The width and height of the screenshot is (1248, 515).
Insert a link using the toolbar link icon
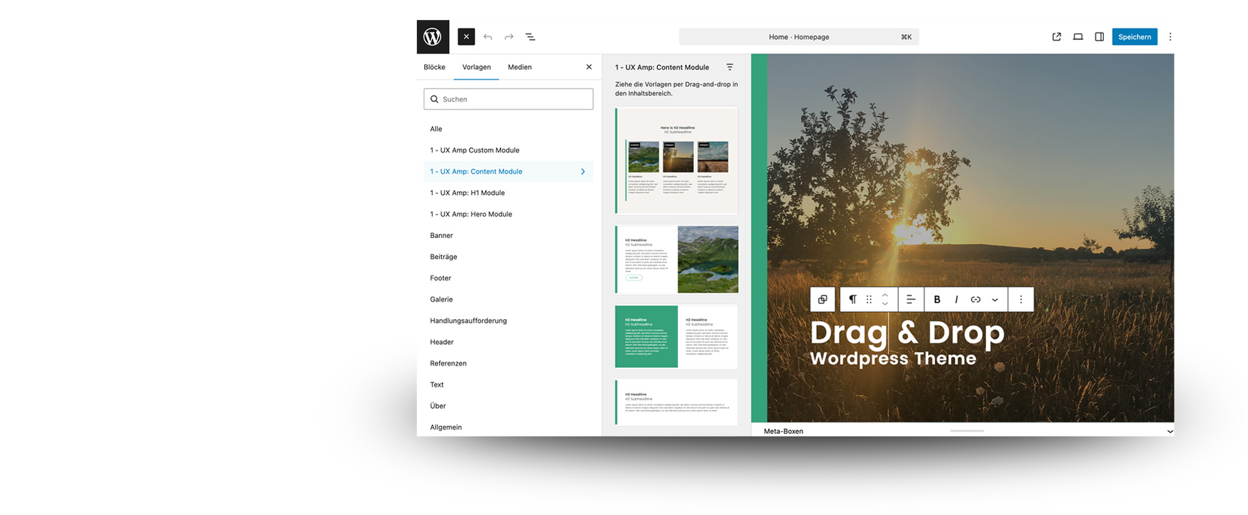pos(975,300)
